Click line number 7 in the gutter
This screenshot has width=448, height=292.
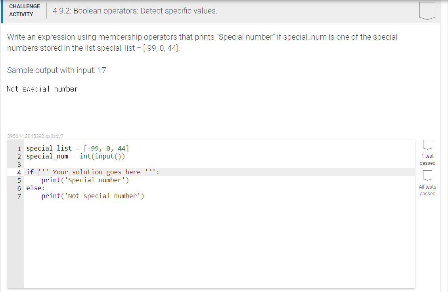click(18, 196)
